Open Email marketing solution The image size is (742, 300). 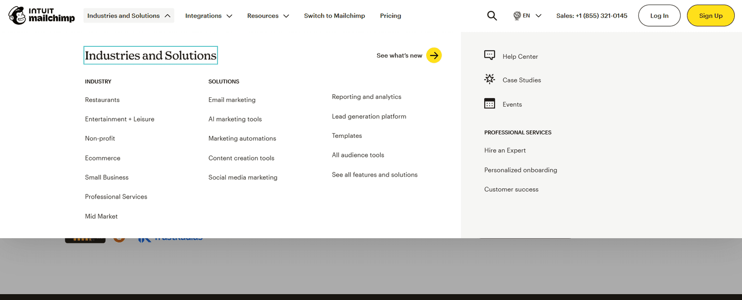[x=232, y=100]
